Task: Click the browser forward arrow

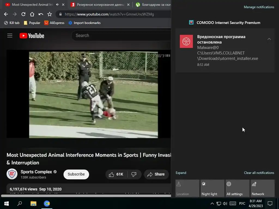Action: click(15, 14)
